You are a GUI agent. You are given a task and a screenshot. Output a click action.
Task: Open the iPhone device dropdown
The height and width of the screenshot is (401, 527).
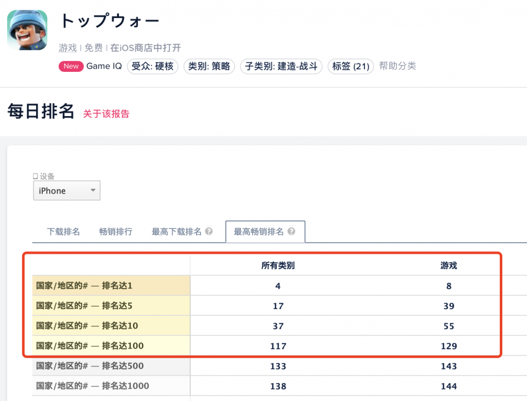click(66, 190)
